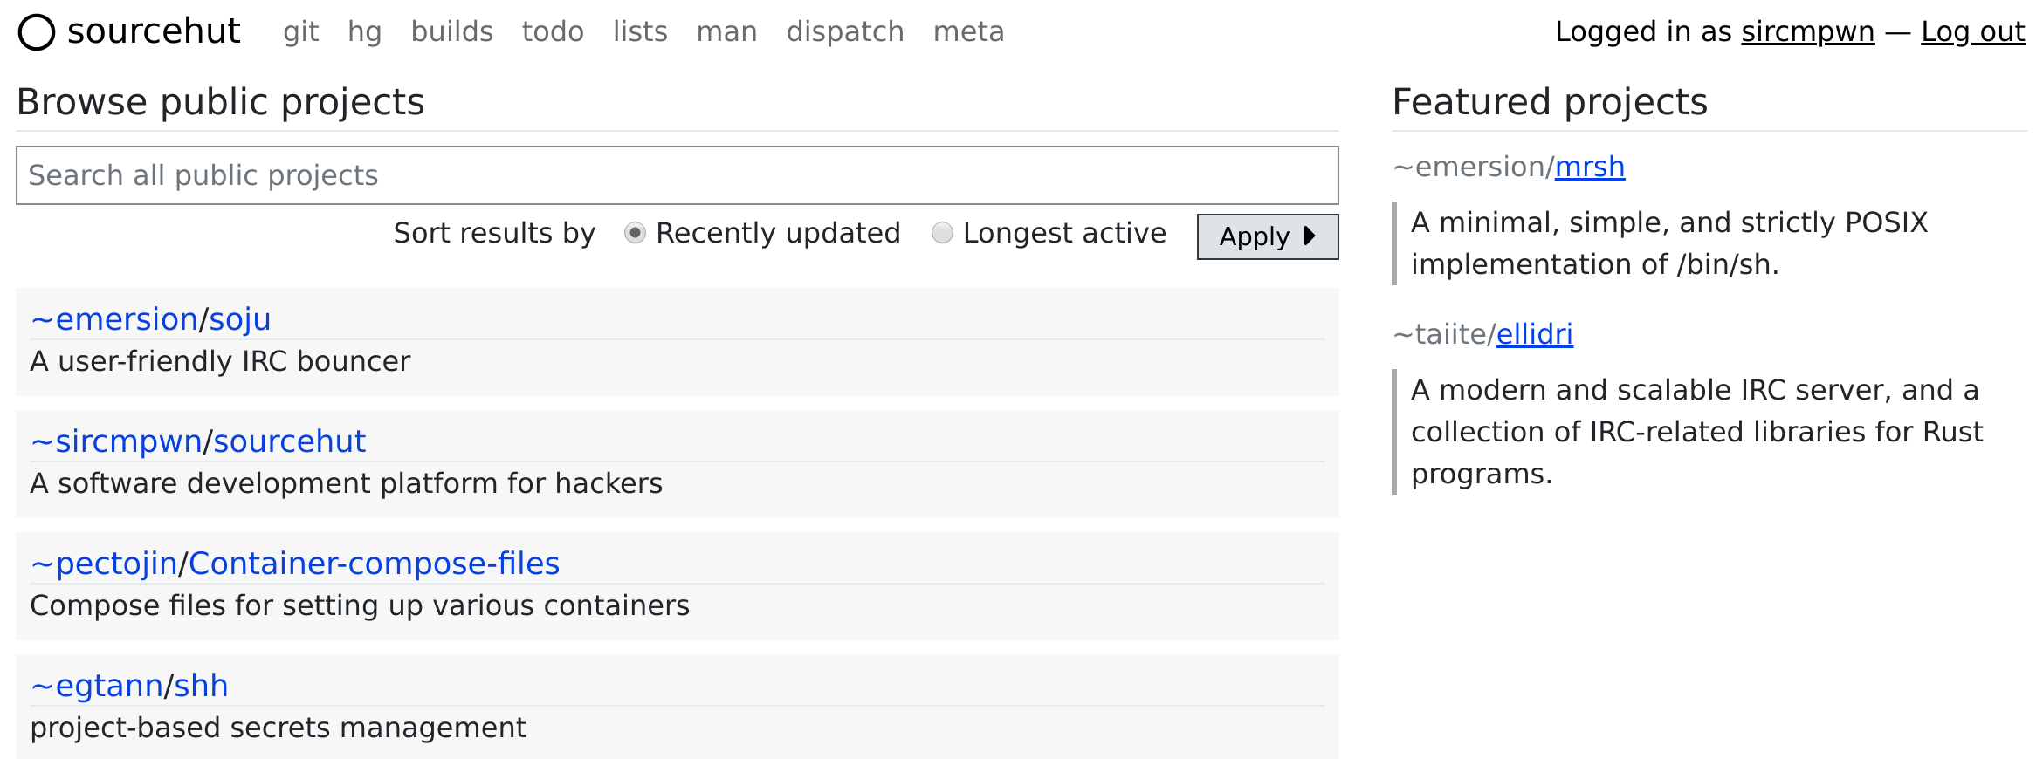Click the sourcehut brand name link

click(x=154, y=31)
